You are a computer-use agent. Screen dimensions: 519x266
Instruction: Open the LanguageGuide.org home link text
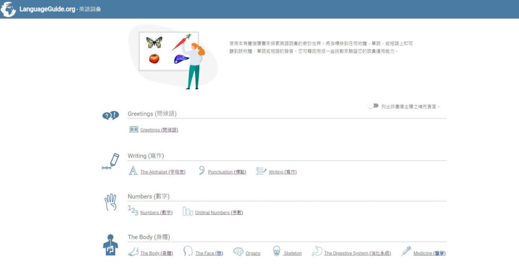[x=47, y=9]
